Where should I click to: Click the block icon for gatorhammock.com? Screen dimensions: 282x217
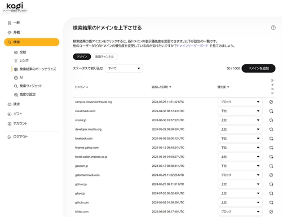point(271,175)
